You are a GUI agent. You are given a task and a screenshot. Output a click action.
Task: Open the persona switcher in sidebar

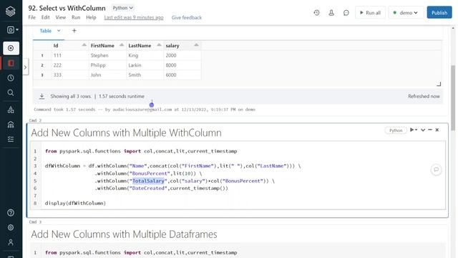[x=13, y=30]
